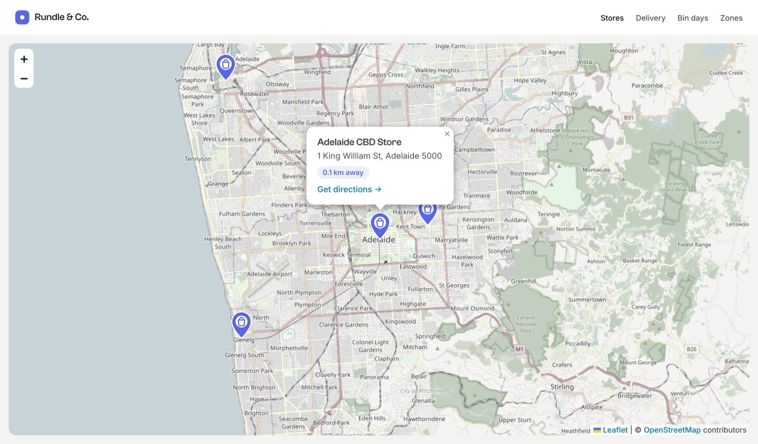Select the Adelaide CBD store pin

tap(380, 226)
